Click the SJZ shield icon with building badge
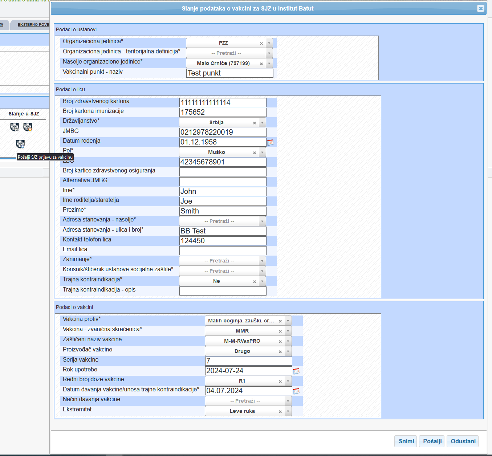 click(x=15, y=127)
